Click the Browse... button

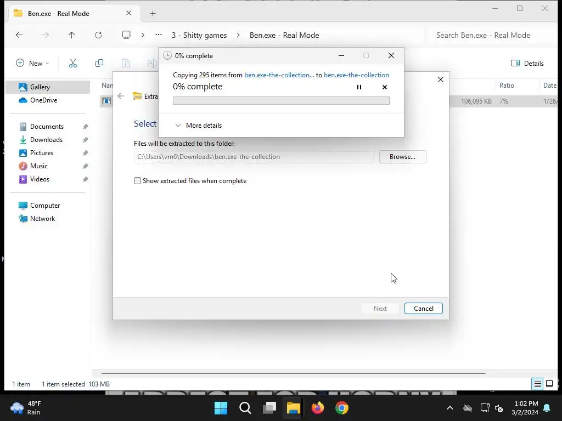[x=402, y=157]
